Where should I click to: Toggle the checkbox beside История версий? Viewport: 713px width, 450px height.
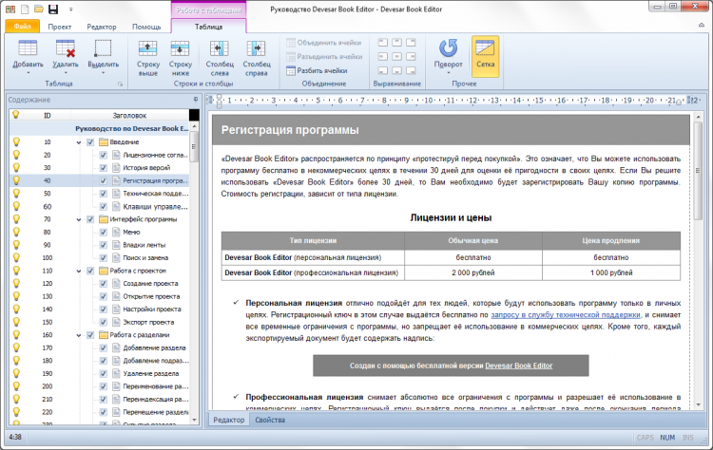tap(104, 167)
